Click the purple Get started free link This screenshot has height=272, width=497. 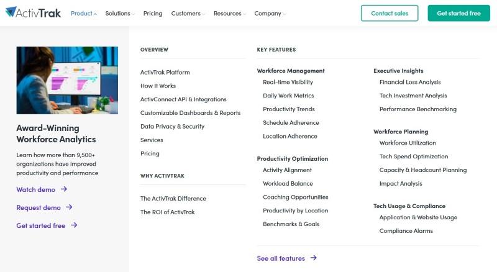click(x=41, y=225)
